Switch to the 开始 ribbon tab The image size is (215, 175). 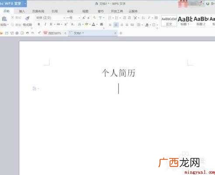[x=7, y=11]
